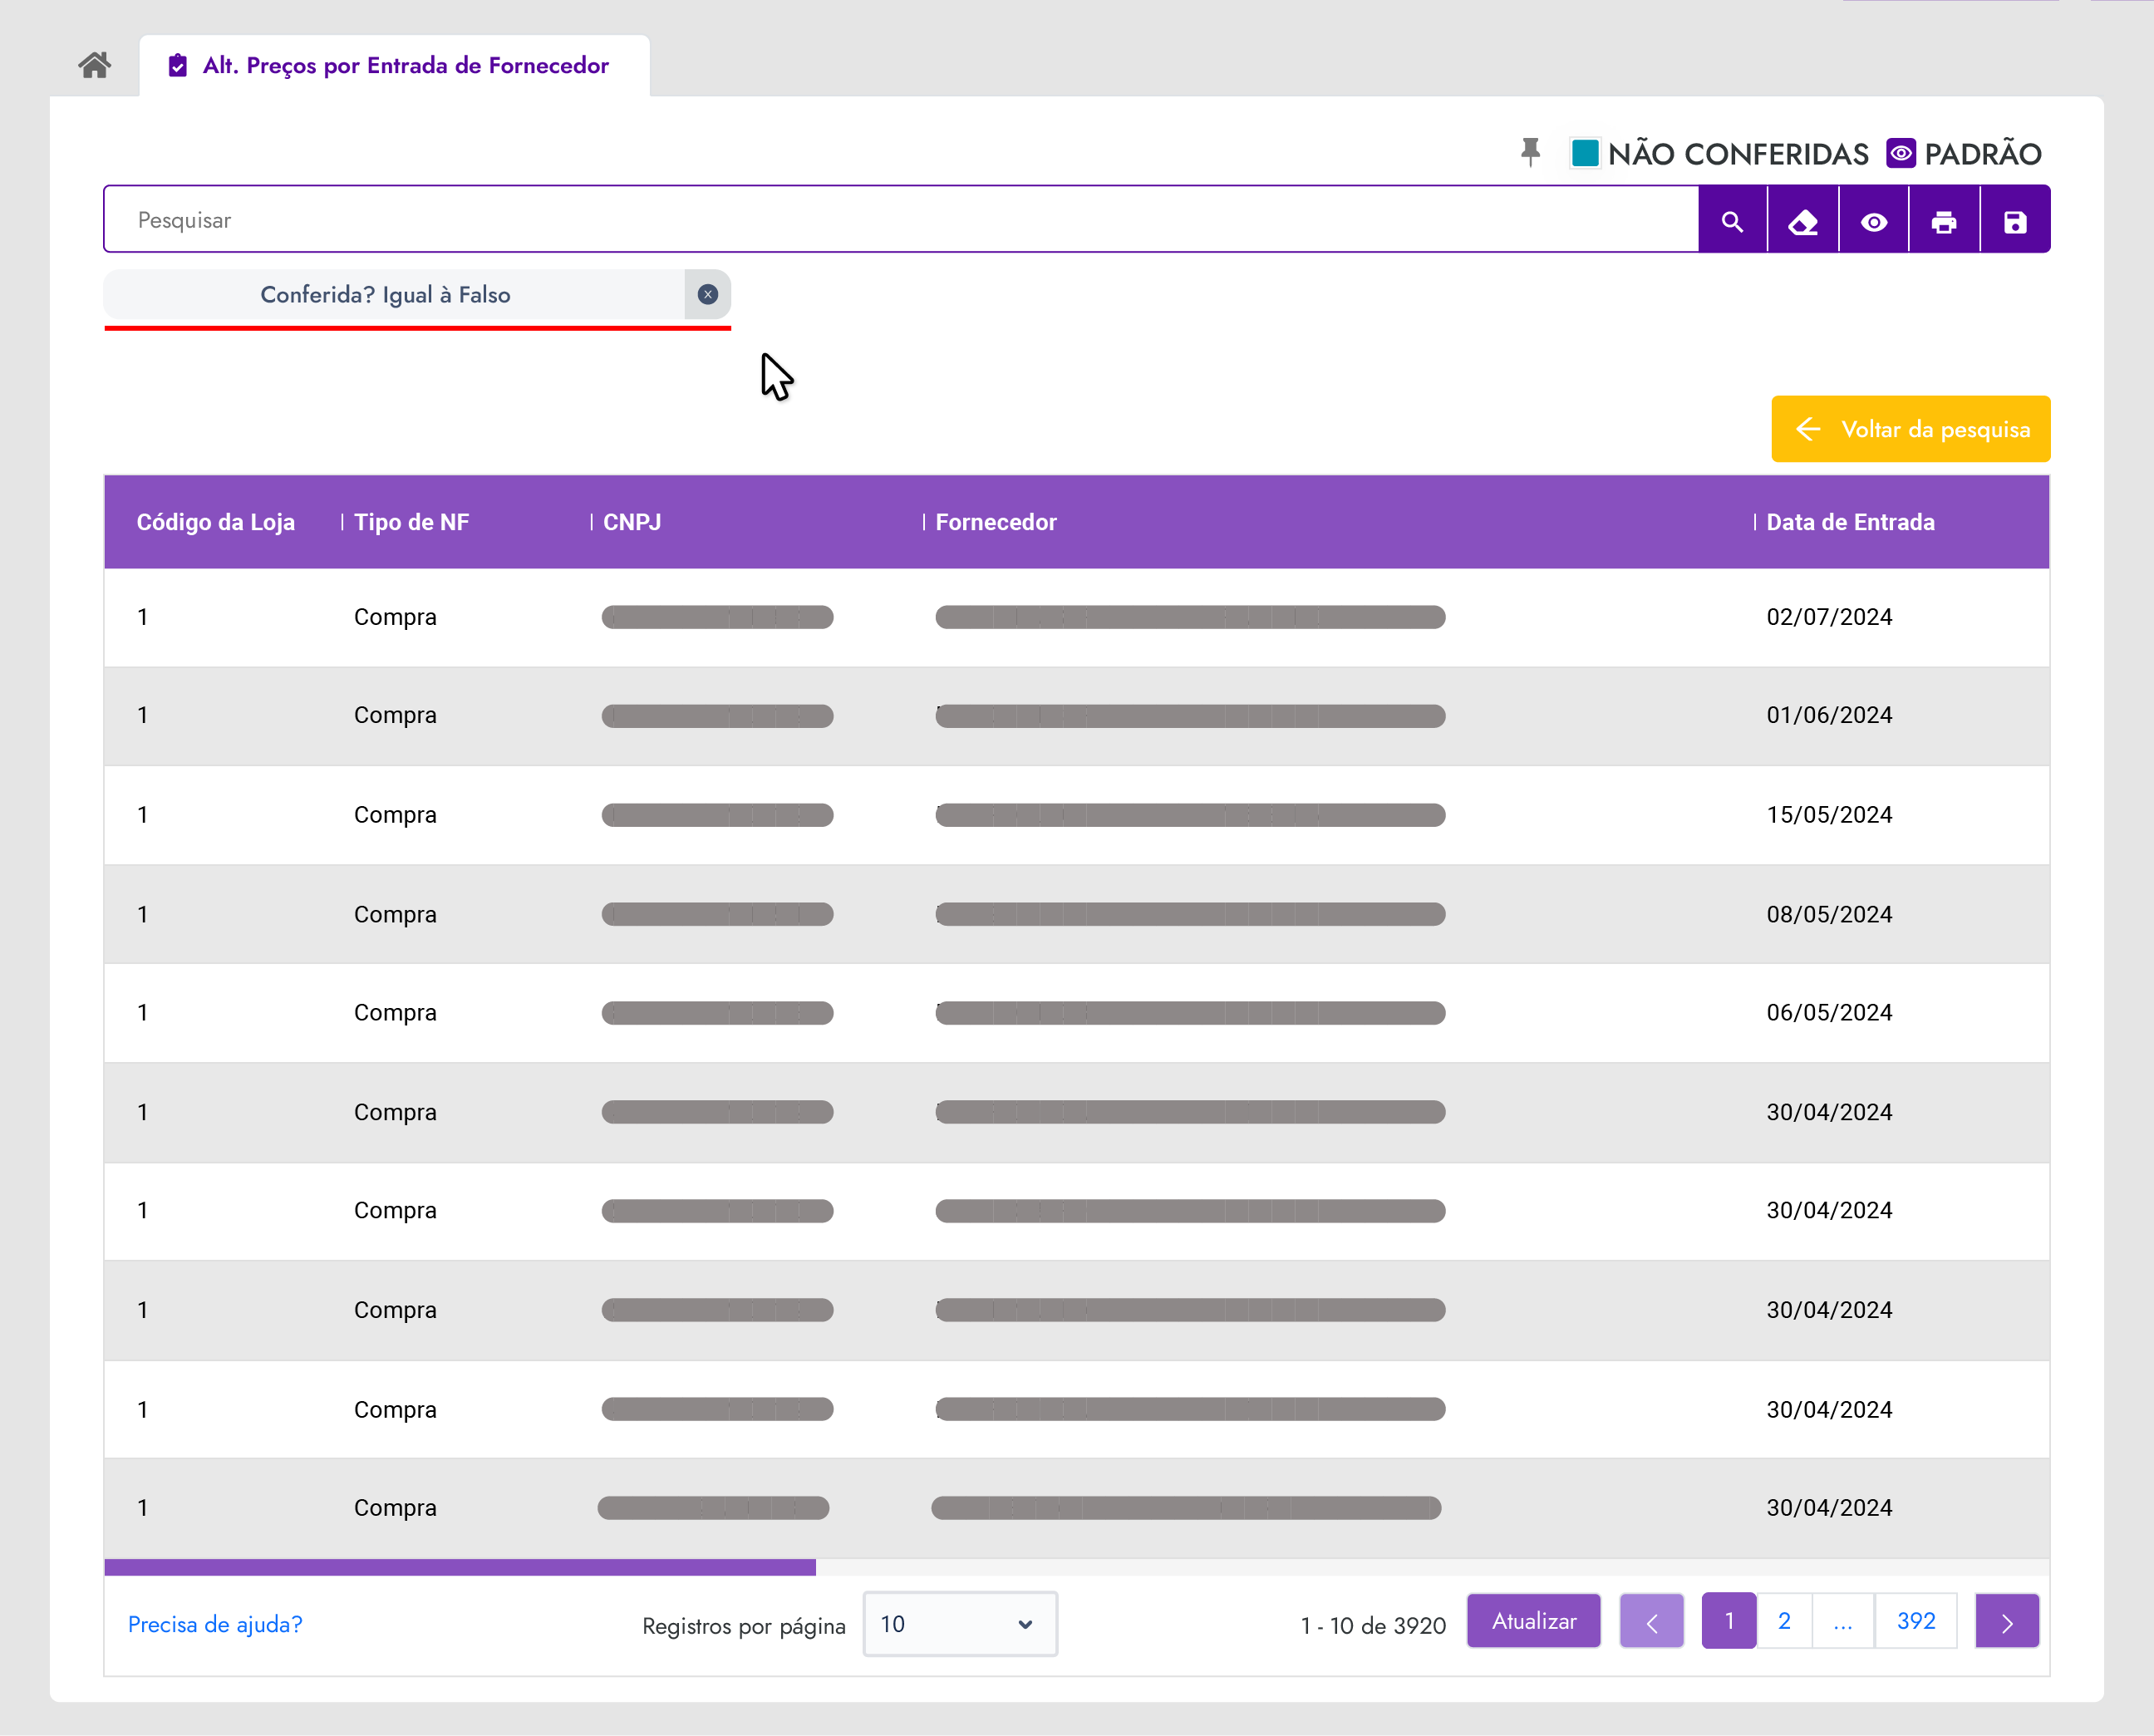
Task: Click the magnifier search icon
Action: 1732,220
